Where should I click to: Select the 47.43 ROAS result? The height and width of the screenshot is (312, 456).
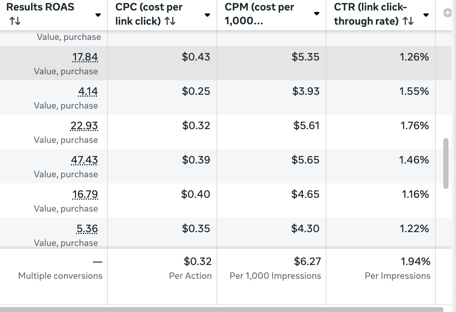[x=84, y=160]
